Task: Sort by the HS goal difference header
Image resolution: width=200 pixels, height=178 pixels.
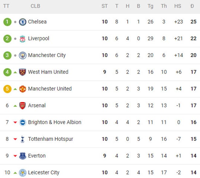Action: coord(178,6)
